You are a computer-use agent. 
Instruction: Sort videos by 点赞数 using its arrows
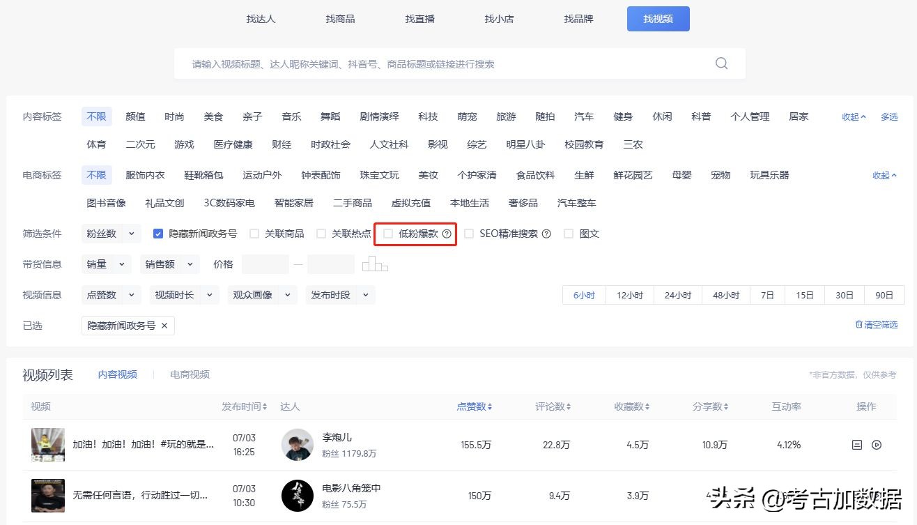pos(491,406)
